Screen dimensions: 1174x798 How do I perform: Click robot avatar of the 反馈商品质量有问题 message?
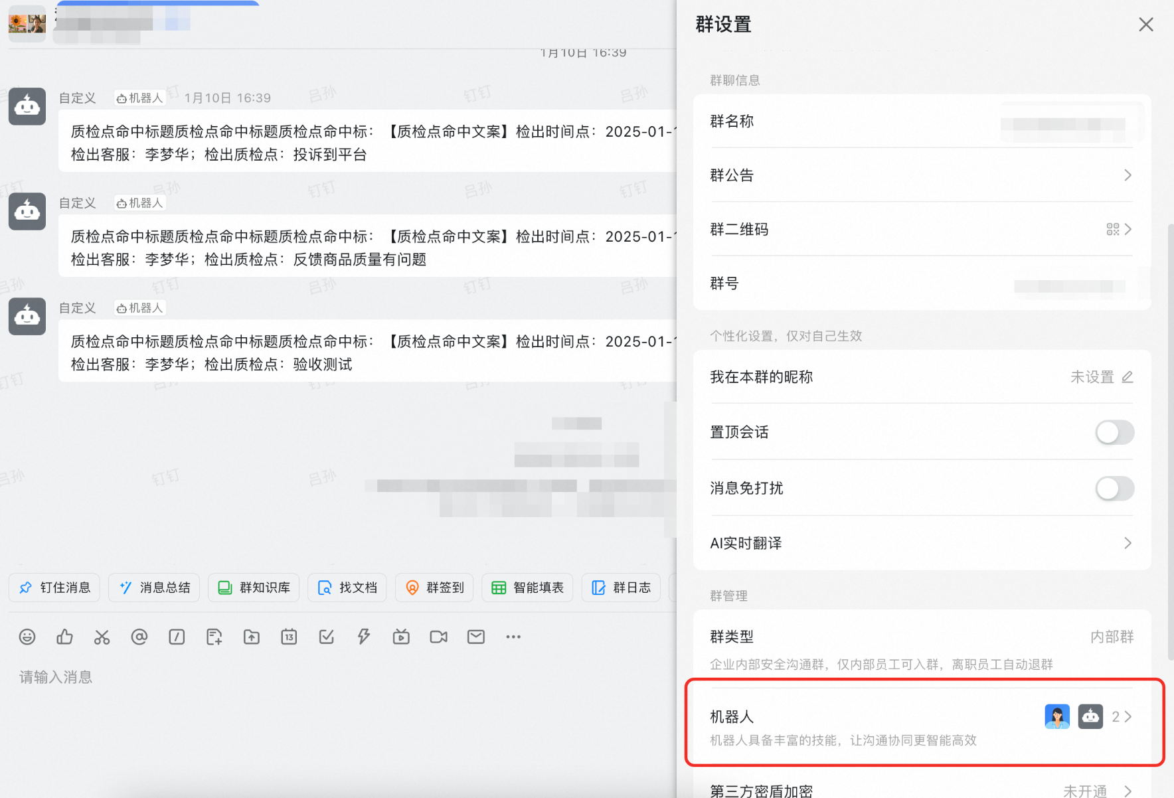pyautogui.click(x=27, y=211)
